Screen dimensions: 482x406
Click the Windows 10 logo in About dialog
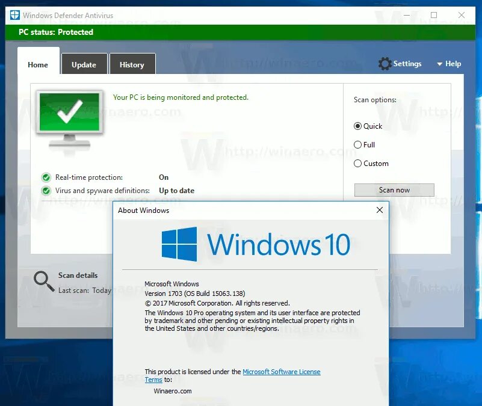[x=256, y=244]
